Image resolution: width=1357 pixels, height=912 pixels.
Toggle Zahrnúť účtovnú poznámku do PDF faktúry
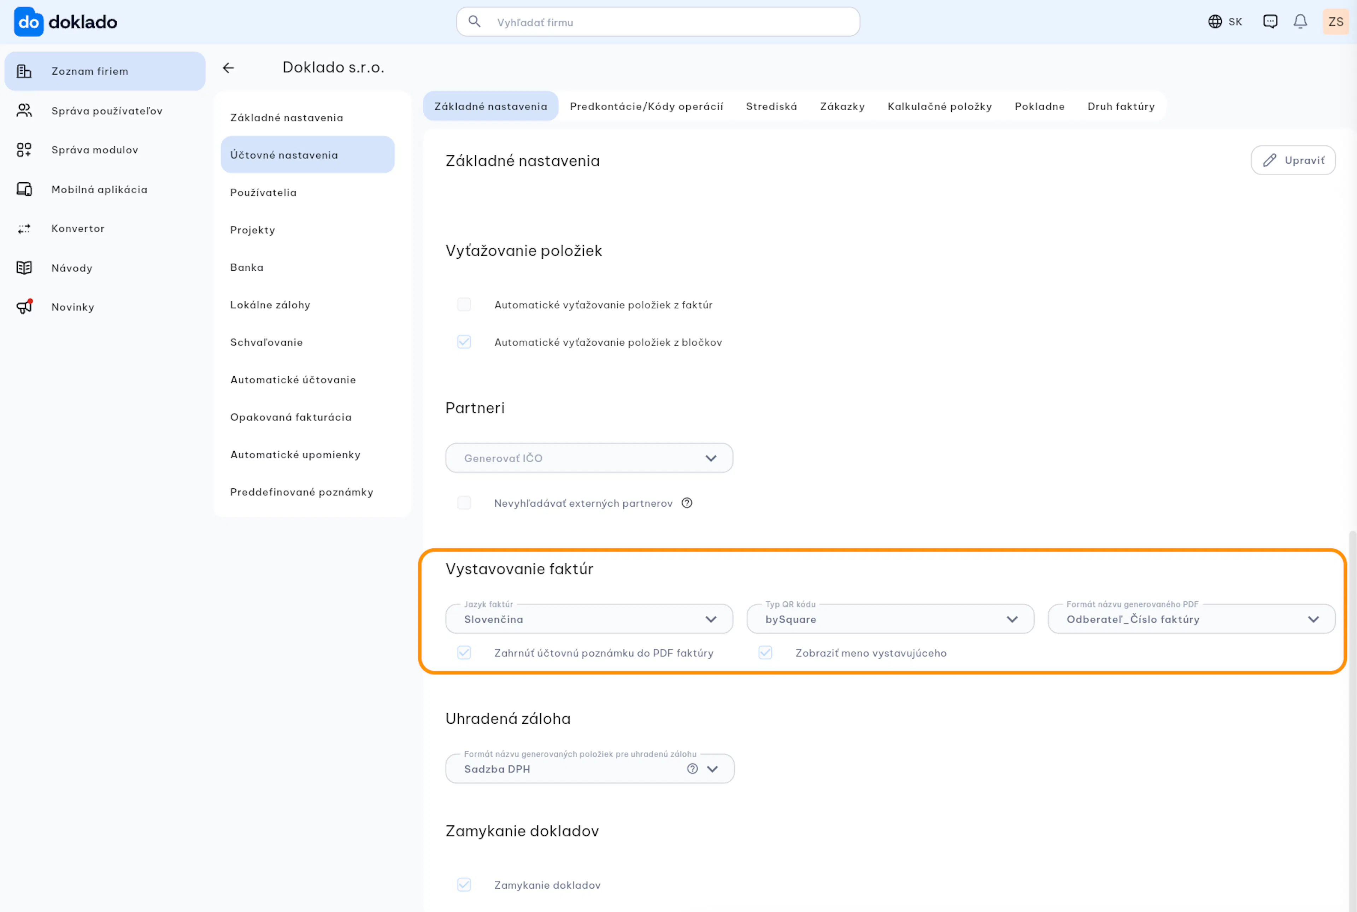[464, 653]
